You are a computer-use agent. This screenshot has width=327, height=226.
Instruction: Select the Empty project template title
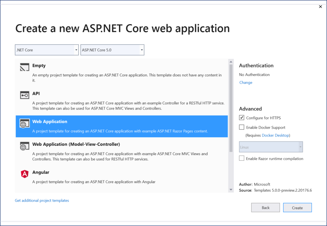point(39,66)
